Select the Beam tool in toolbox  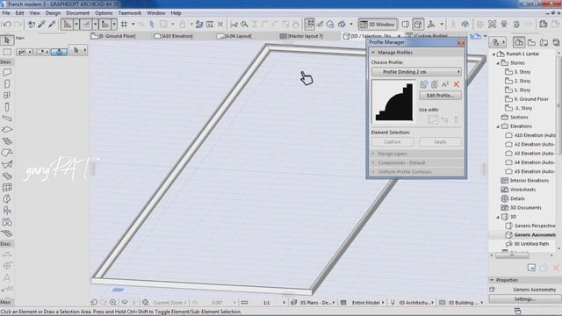pyautogui.click(x=7, y=118)
